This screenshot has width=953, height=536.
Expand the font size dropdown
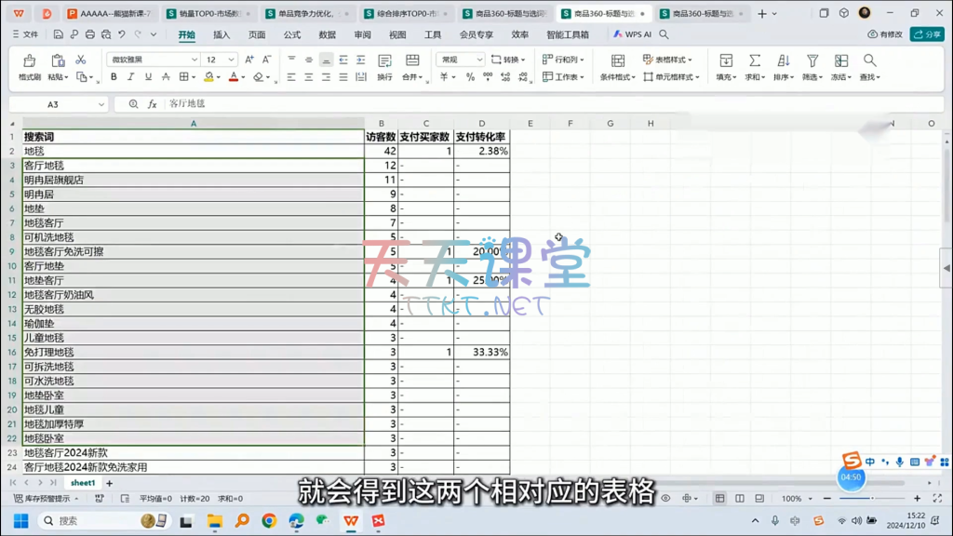(232, 60)
